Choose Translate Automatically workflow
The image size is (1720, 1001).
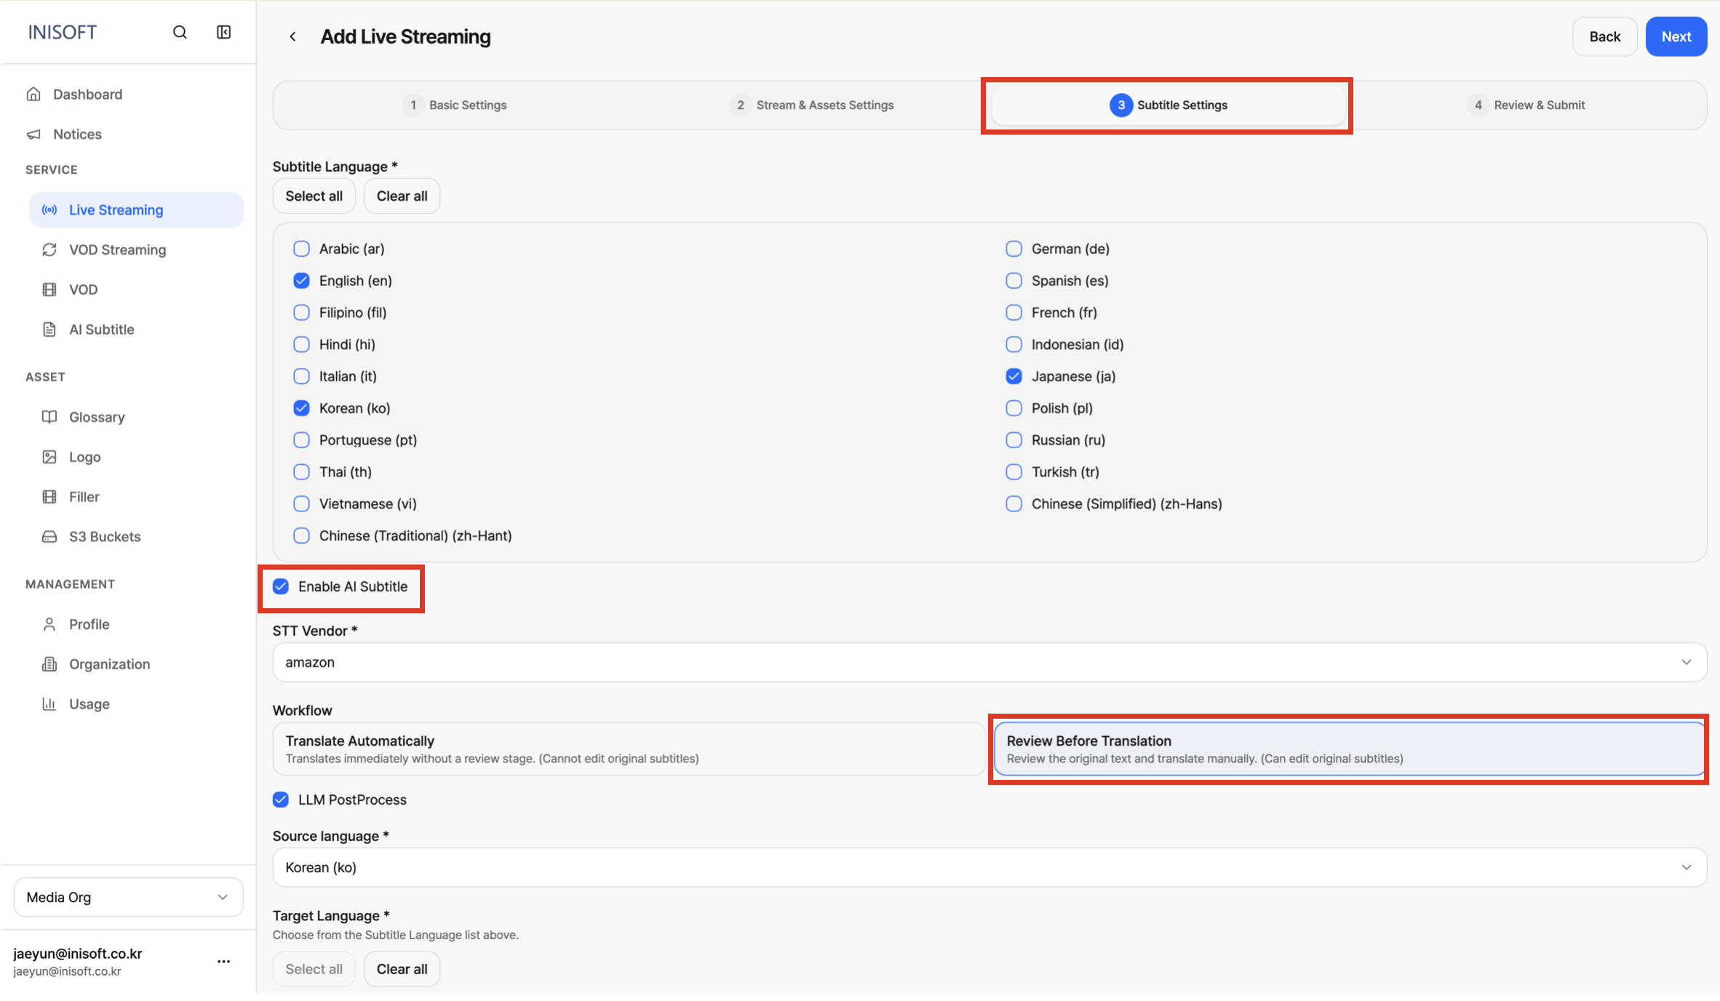629,749
